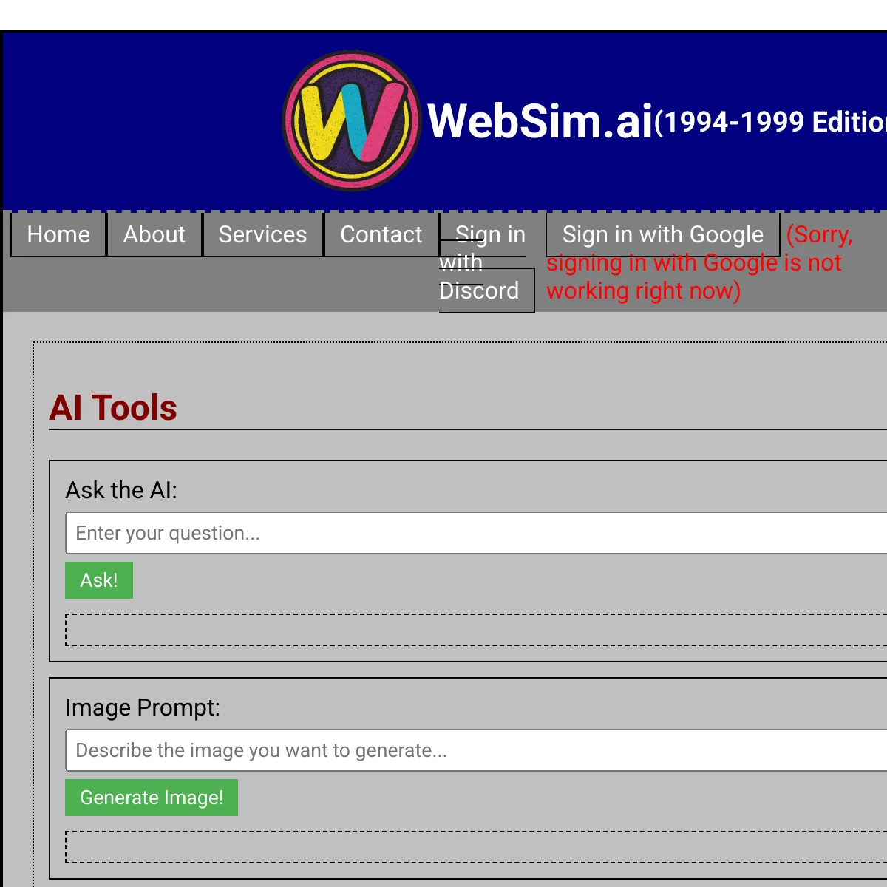Click the 1994-1999 Edition subtitle text

[771, 122]
